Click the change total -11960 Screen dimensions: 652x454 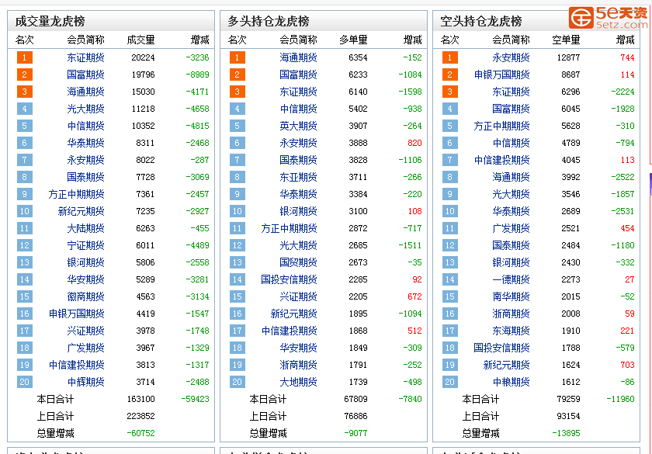coord(620,399)
